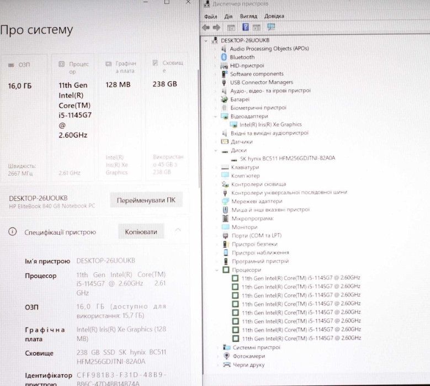Click the Мережеві адаптери network icon
Image resolution: width=430 pixels, height=386 pixels.
point(225,201)
